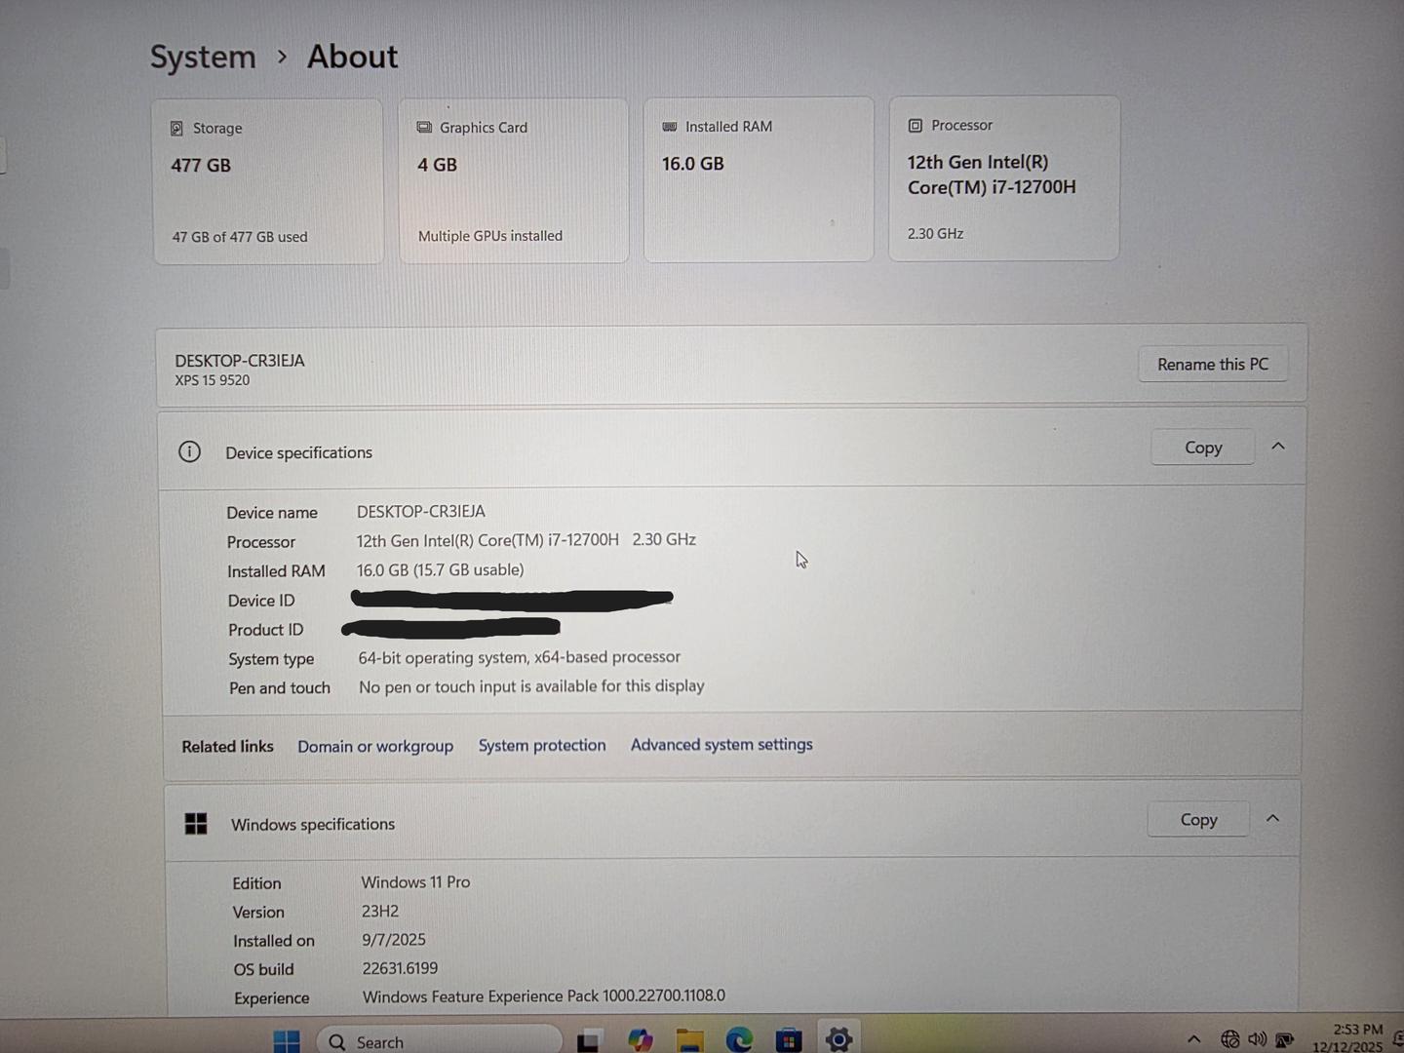Screen dimensions: 1404x1053
Task: Open the Windows Start menu
Action: point(287,1041)
